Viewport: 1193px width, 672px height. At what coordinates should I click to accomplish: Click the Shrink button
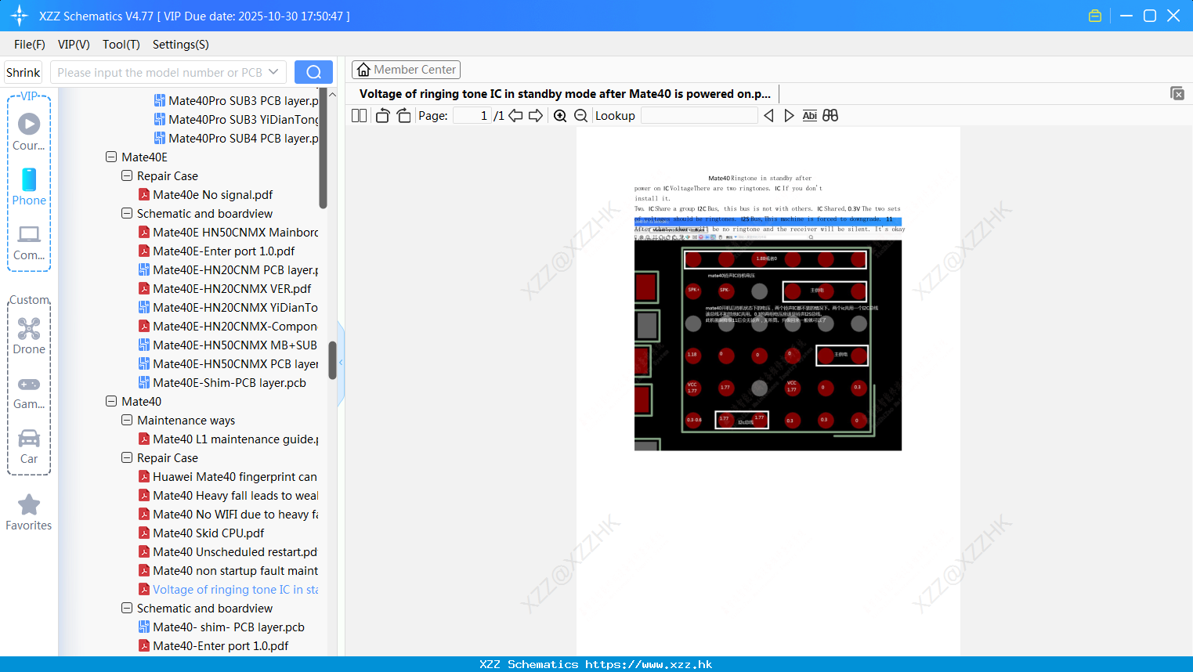point(23,72)
